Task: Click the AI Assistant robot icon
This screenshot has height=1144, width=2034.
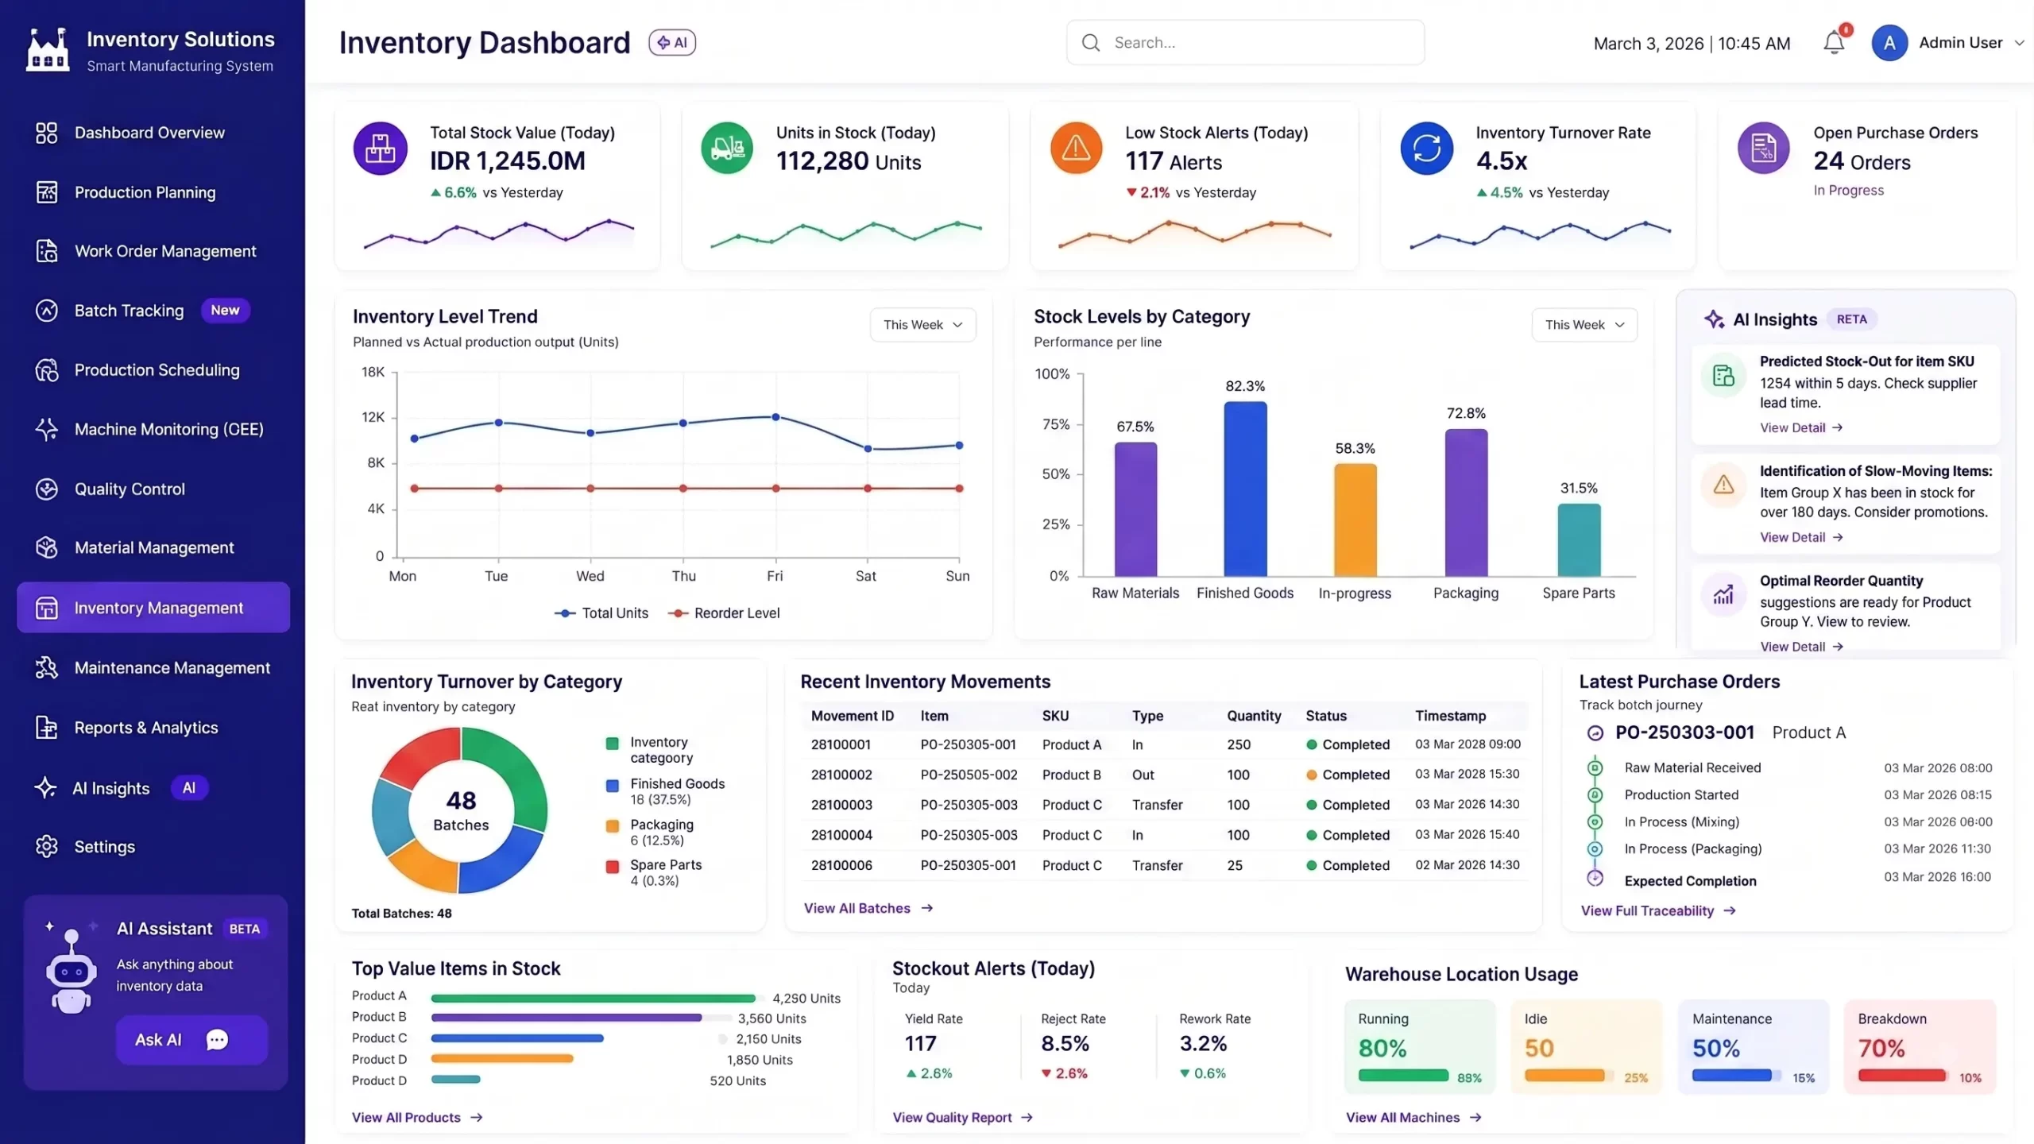Action: point(72,971)
